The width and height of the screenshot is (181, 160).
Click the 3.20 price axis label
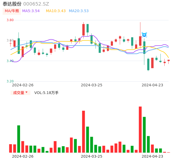pos(10,81)
